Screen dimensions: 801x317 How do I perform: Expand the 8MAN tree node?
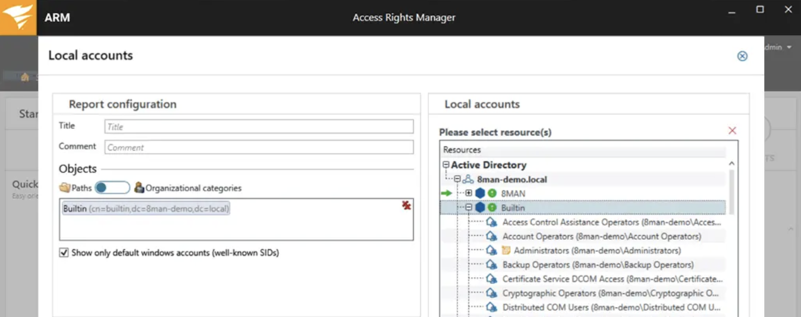point(469,194)
